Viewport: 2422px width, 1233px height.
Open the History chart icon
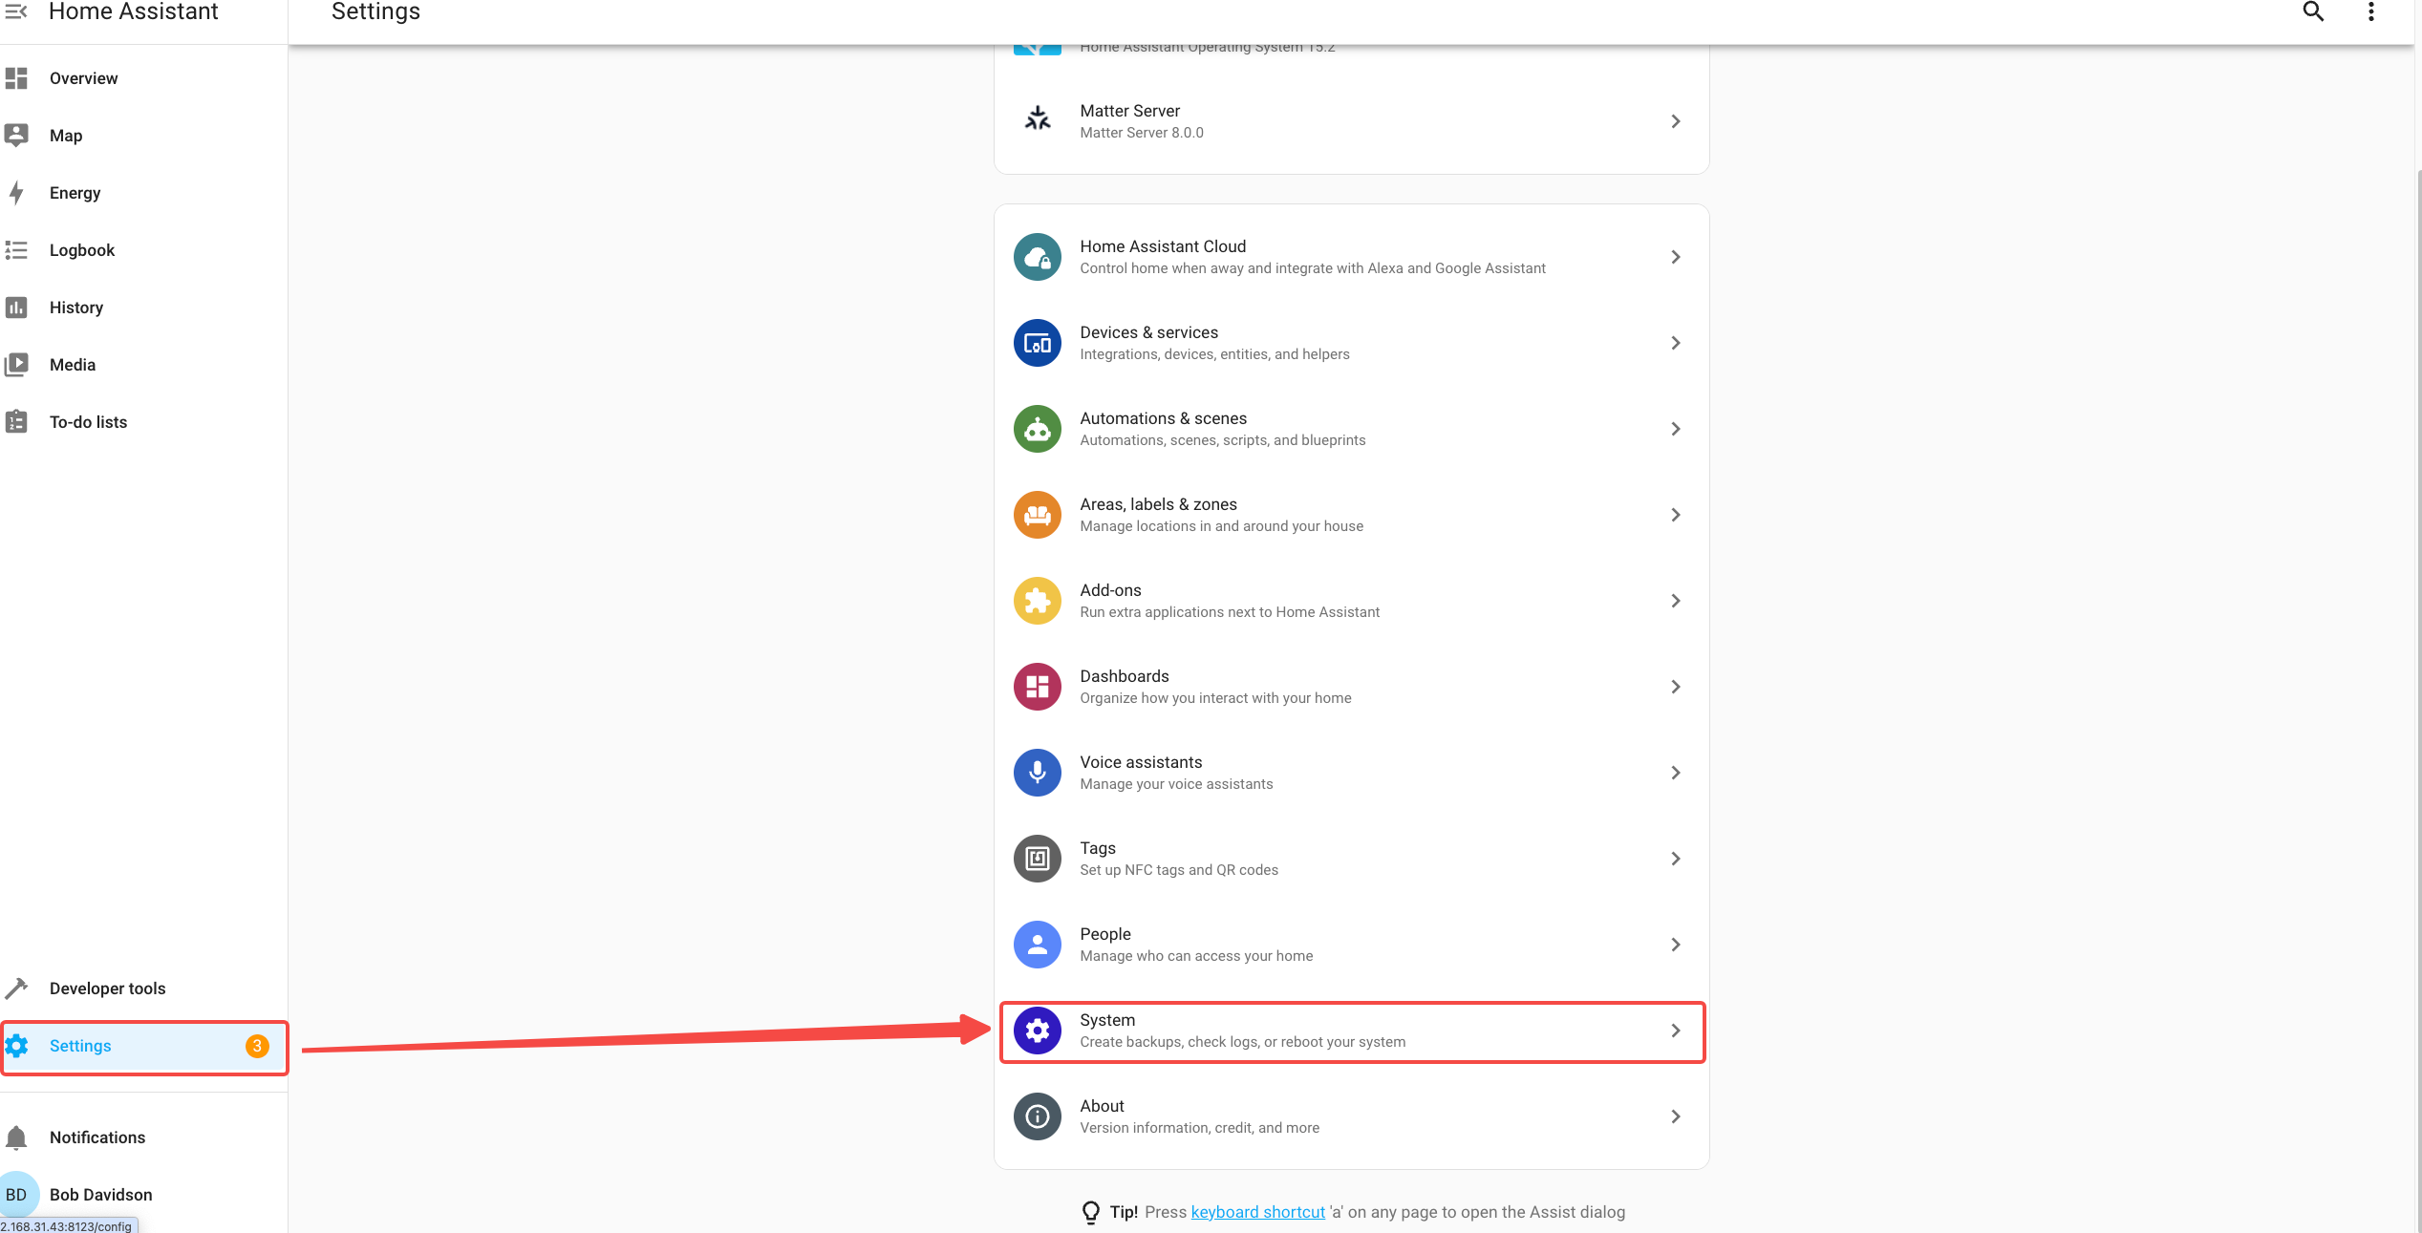(x=16, y=308)
